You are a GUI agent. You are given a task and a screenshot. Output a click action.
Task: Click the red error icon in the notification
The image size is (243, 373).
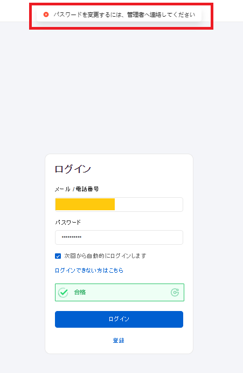coord(46,15)
